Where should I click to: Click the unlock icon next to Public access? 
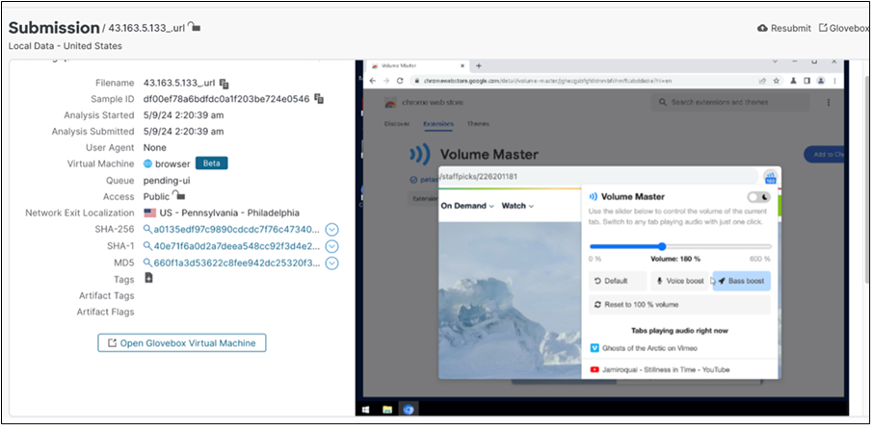click(179, 195)
